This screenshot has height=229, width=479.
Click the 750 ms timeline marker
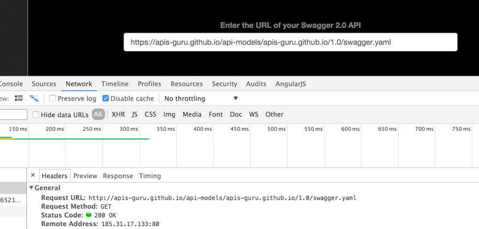point(462,129)
